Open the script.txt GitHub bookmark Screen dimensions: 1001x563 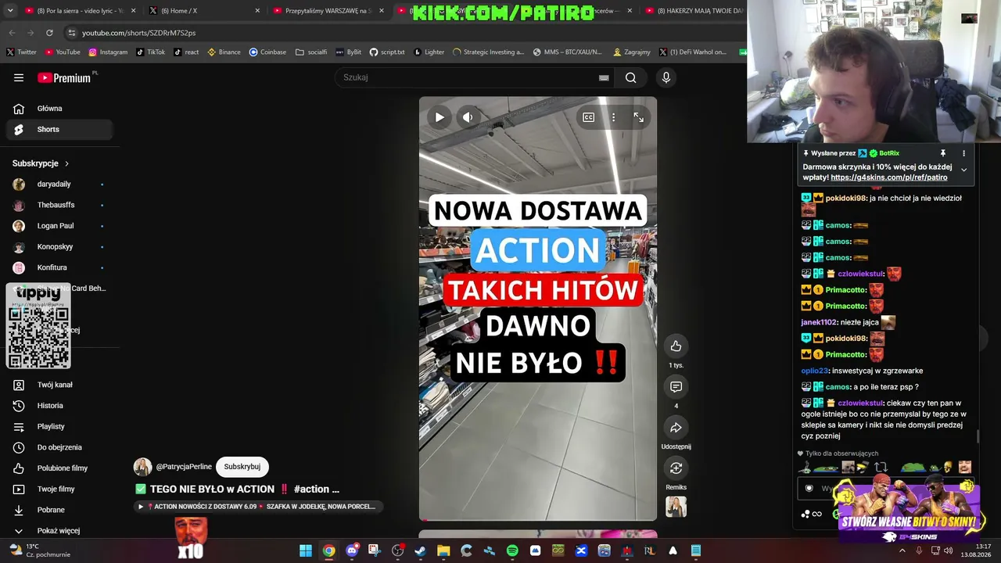point(387,52)
